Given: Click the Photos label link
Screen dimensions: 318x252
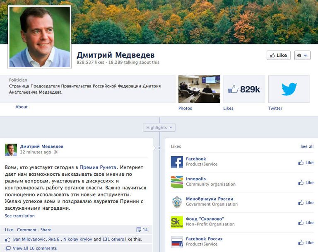Looking at the screenshot, I should (x=185, y=108).
